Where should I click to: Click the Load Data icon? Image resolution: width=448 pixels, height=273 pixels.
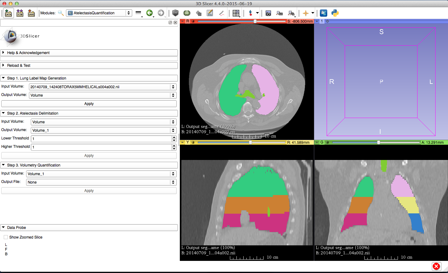point(8,13)
